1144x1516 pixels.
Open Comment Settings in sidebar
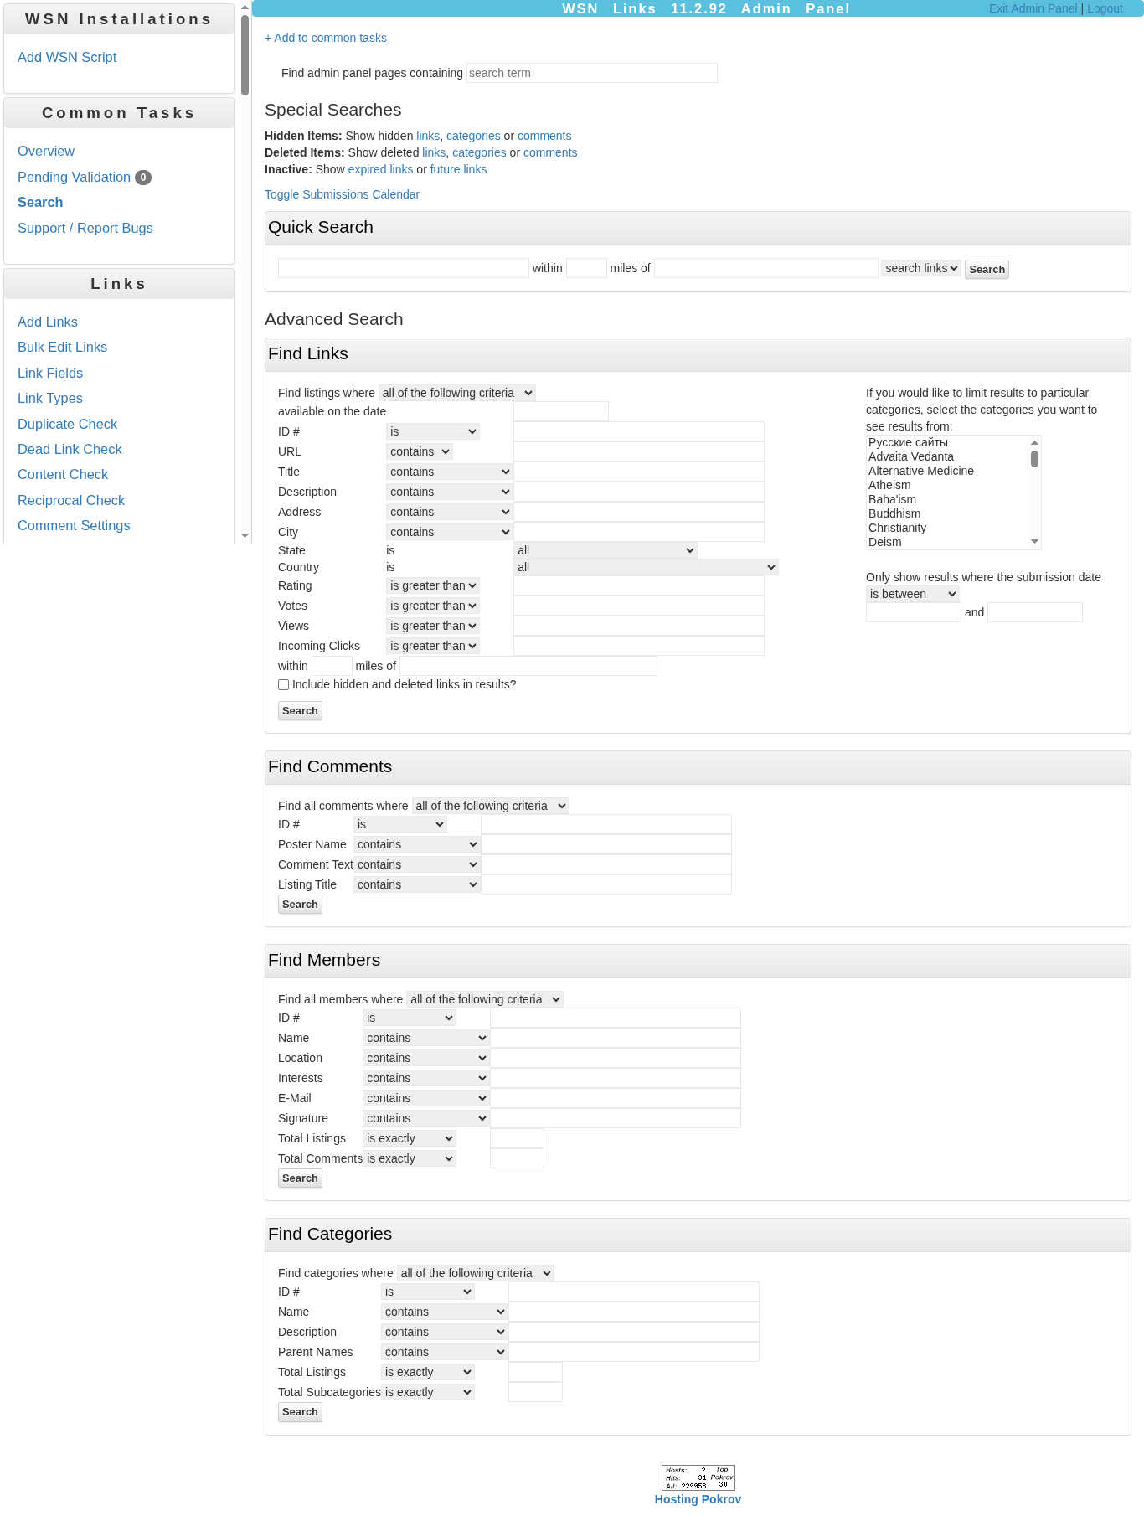pos(74,526)
